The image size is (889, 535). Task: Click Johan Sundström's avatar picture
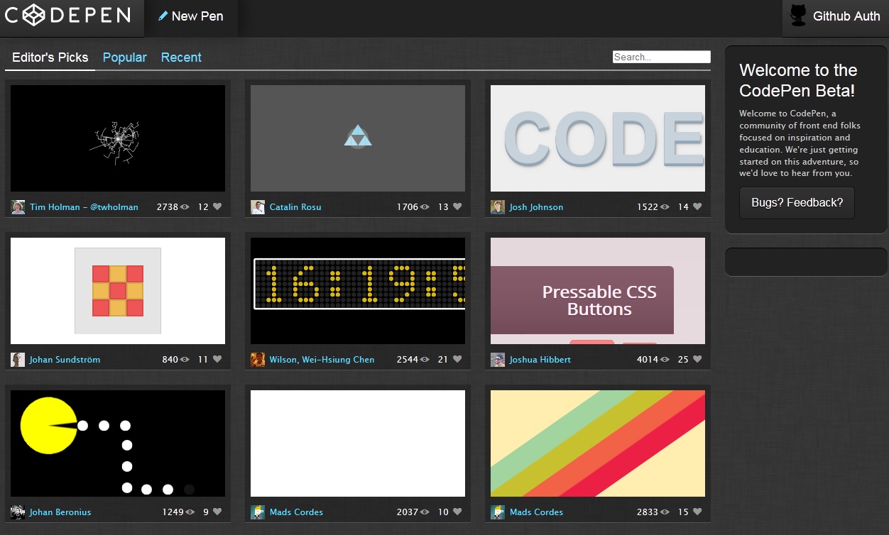coord(18,360)
